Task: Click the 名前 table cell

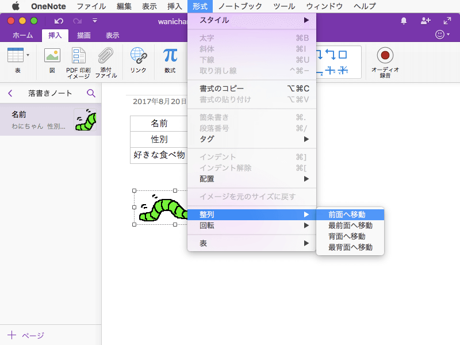Action: [x=159, y=124]
